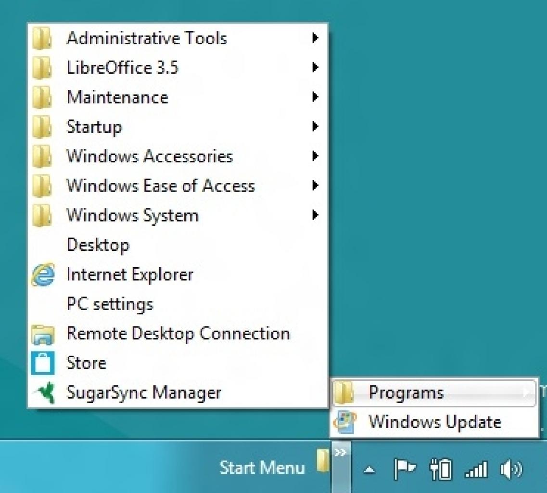Screen dimensions: 547x493
Task: Click the LibreOffice 3.5 folder icon
Action: click(x=42, y=68)
